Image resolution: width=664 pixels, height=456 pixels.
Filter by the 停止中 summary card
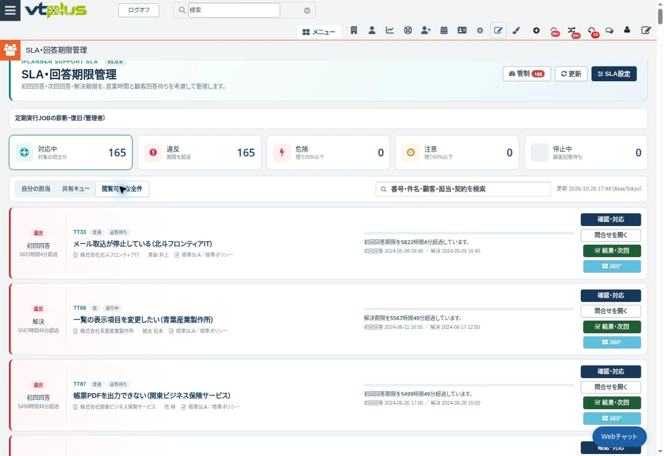tap(586, 153)
